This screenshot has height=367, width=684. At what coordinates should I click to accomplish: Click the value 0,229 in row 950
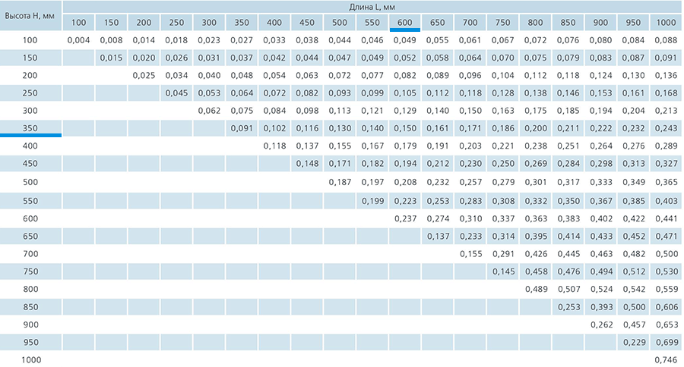coord(634,343)
